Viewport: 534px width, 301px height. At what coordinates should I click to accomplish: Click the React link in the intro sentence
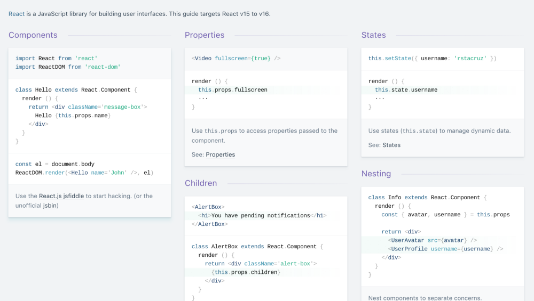point(17,13)
